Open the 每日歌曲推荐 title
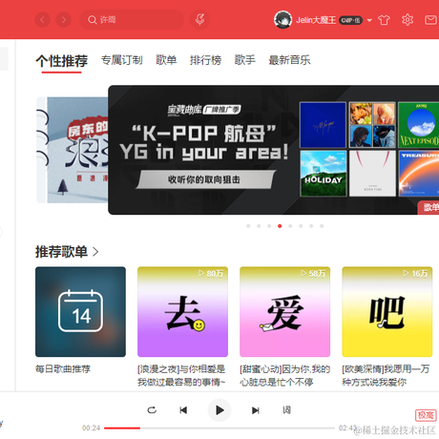The image size is (439, 439). coord(63,369)
